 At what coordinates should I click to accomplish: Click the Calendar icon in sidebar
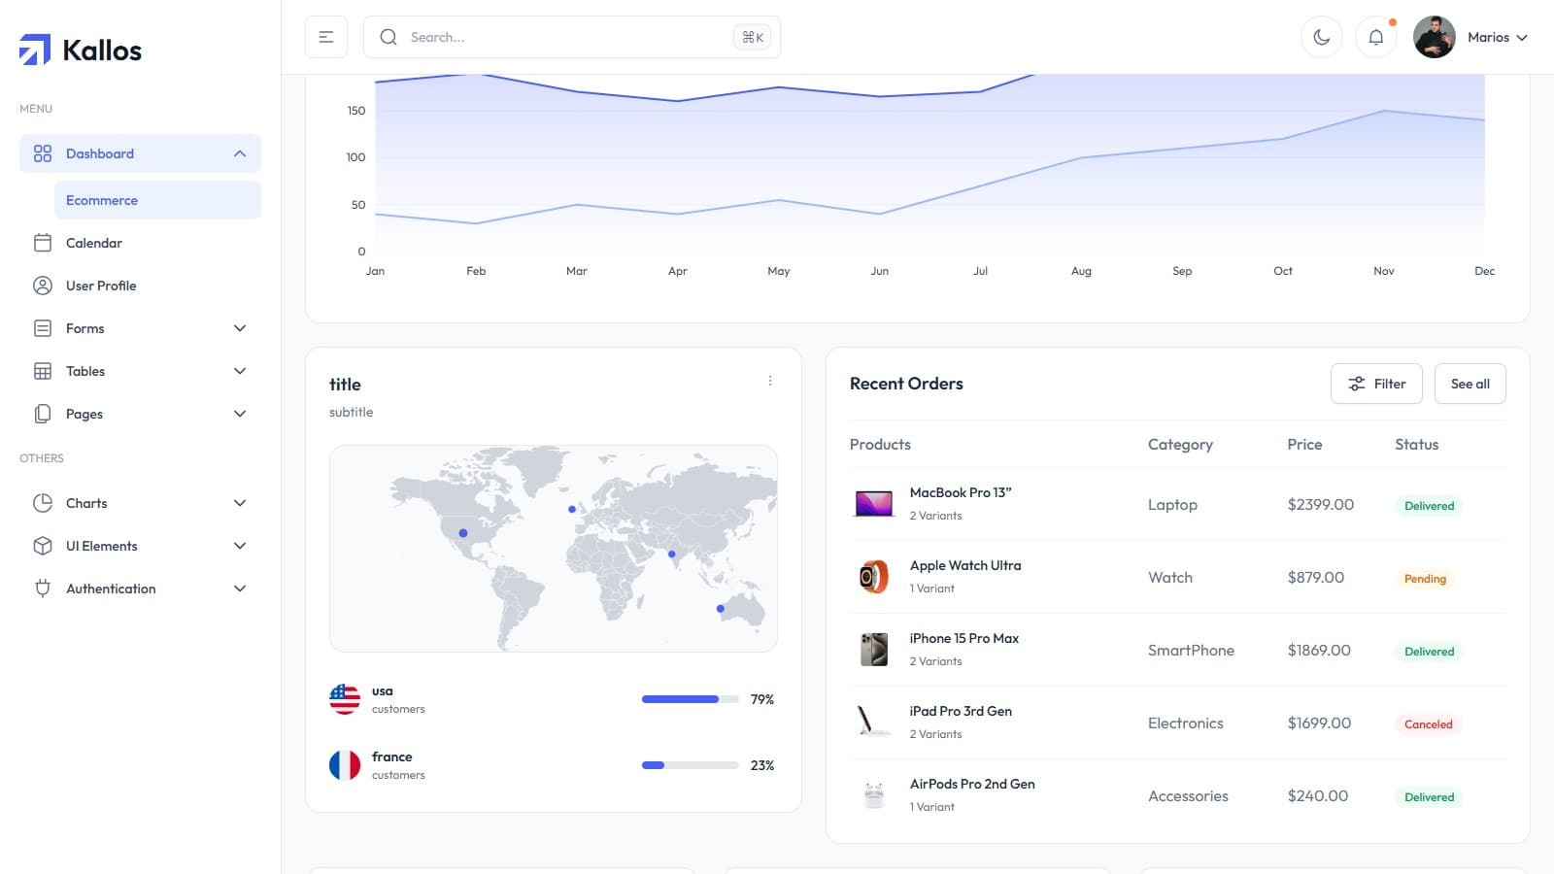click(43, 243)
